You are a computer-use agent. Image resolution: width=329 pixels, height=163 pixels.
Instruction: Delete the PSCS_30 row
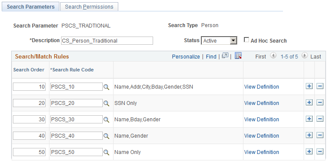pyautogui.click(x=320, y=119)
